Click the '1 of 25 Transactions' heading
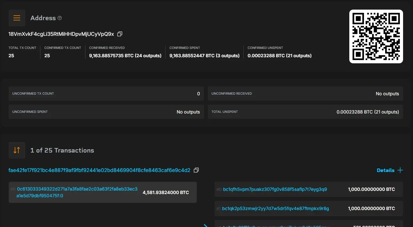Viewport: 413px width, 227px height. pos(62,150)
